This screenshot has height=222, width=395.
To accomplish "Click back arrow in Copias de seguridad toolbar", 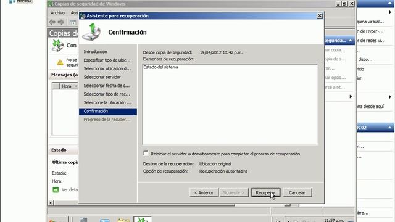I will click(52, 22).
